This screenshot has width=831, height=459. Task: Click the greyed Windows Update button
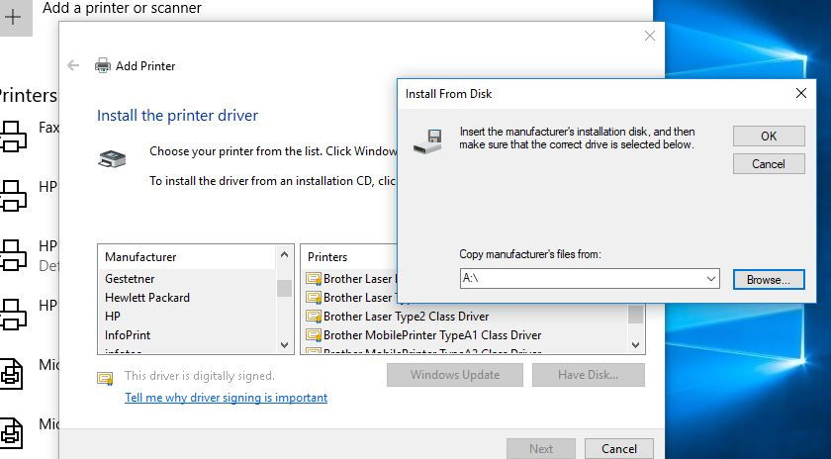[455, 375]
